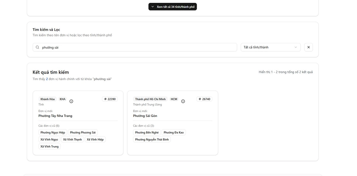This screenshot has height=176, width=357.
Task: Click the dropdown chevron arrow in province filter
Action: tap(295, 47)
